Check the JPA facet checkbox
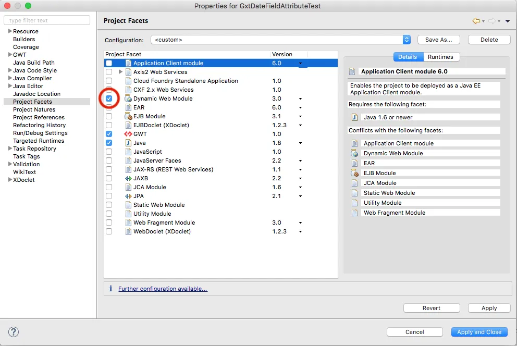The image size is (517, 346). click(109, 196)
